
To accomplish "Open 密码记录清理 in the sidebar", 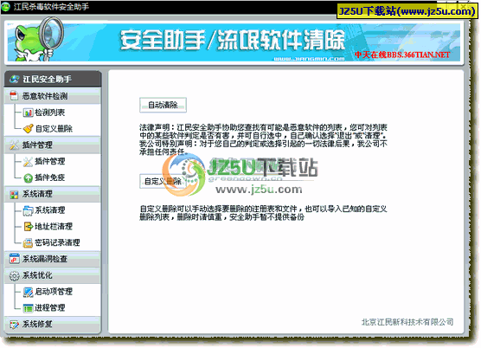I will 57,242.
